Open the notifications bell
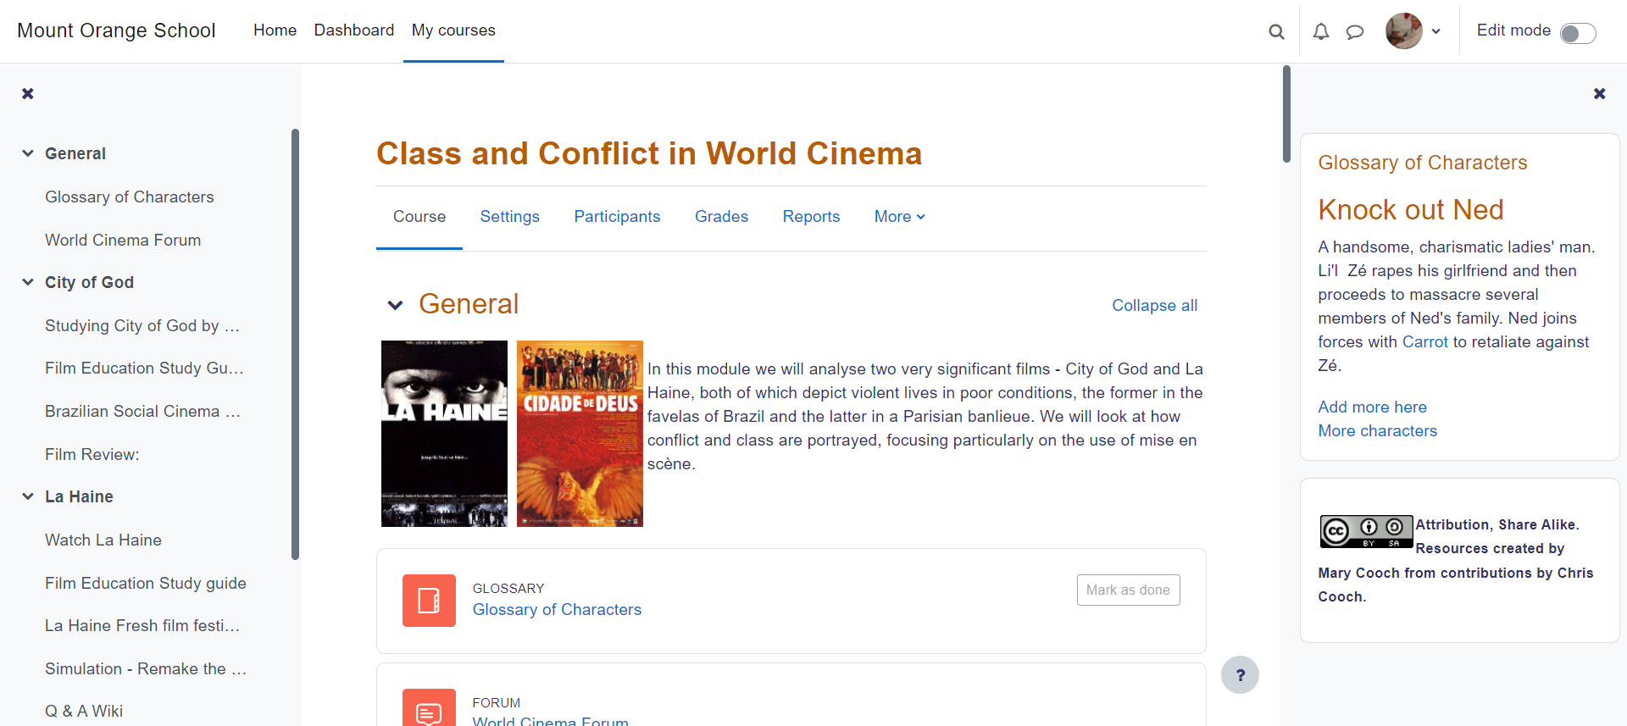This screenshot has height=726, width=1627. coord(1320,32)
